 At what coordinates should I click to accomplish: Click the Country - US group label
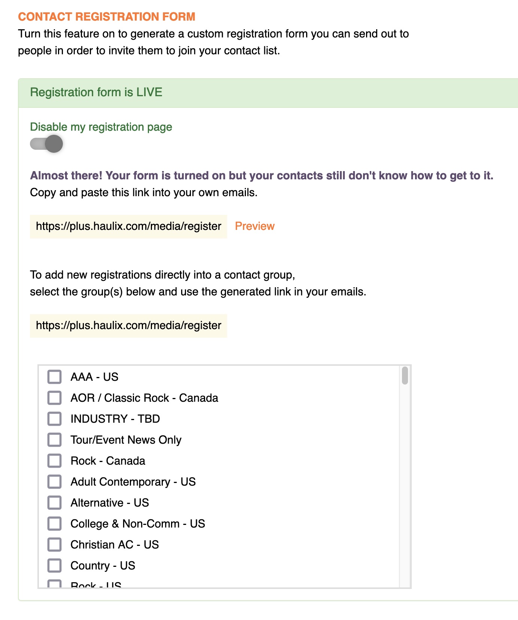pos(103,566)
